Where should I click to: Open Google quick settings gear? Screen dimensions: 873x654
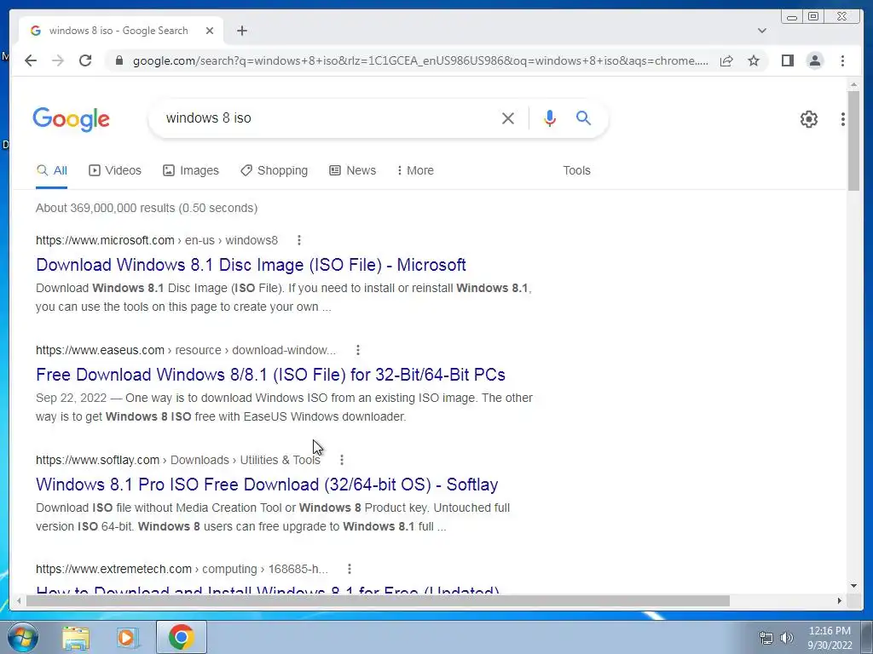pyautogui.click(x=809, y=119)
